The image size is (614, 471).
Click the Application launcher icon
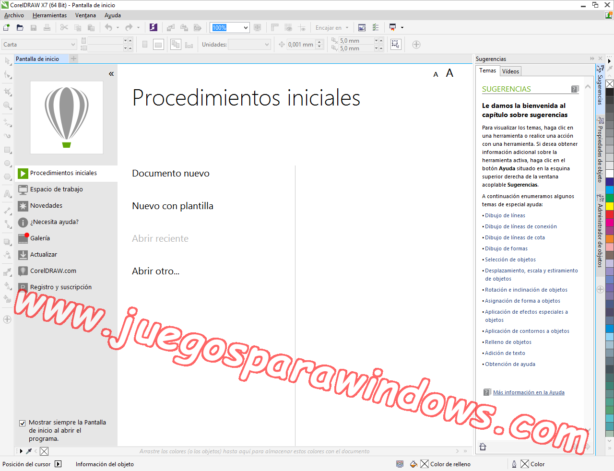393,28
